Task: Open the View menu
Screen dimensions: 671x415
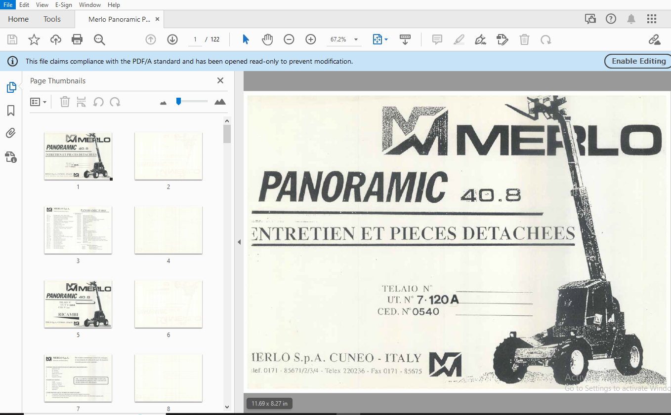Action: pos(42,4)
